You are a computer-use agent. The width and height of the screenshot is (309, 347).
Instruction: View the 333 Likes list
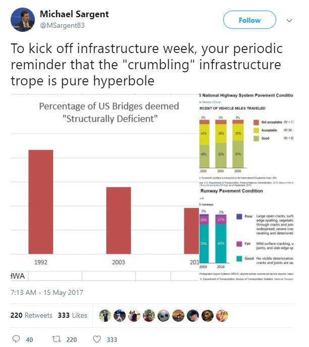click(73, 315)
